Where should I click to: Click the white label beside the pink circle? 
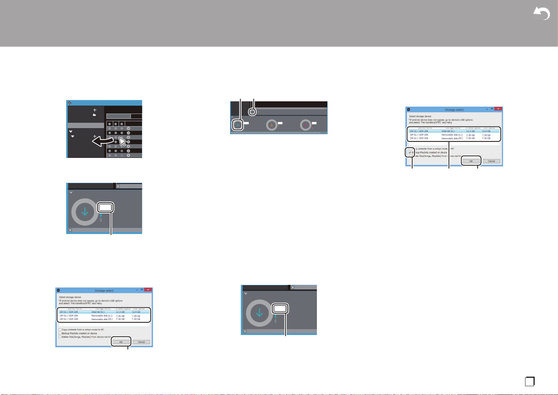point(314,123)
